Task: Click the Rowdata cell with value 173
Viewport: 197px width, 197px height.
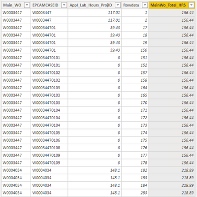Action: [x=135, y=125]
